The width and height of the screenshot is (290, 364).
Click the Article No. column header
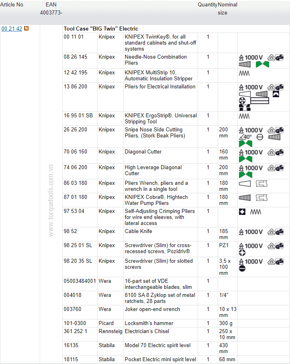(12, 5)
